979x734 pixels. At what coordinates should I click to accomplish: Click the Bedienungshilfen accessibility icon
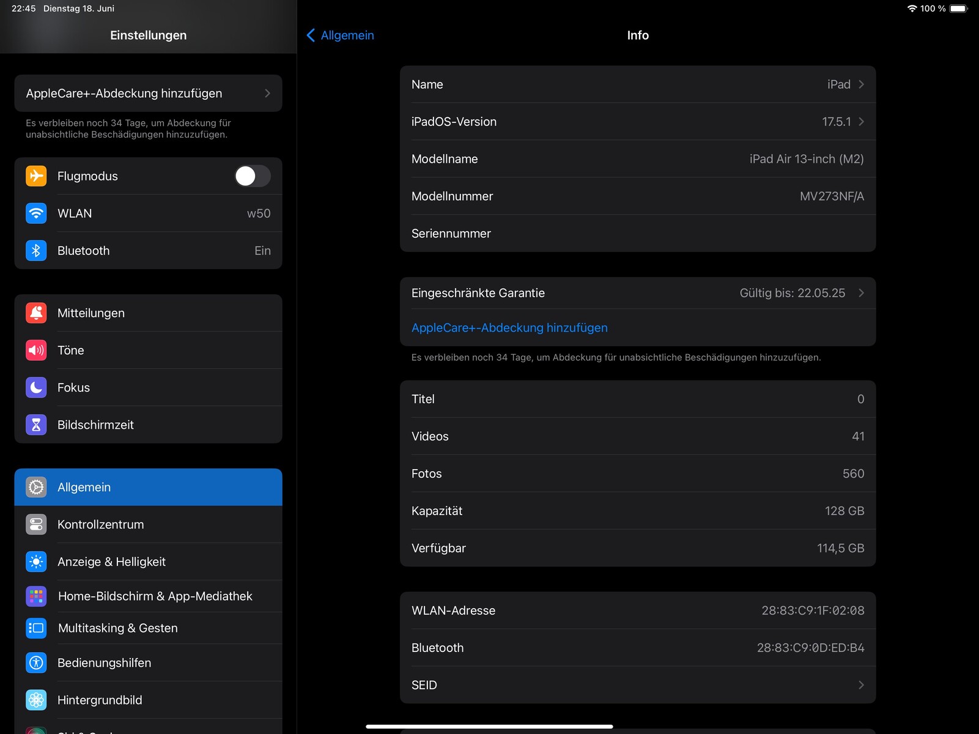click(36, 663)
